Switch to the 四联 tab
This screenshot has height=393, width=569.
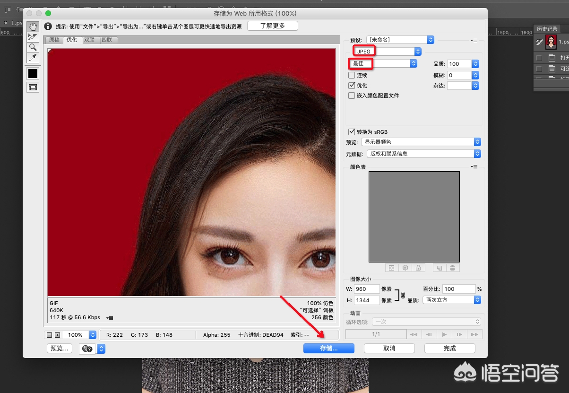107,40
